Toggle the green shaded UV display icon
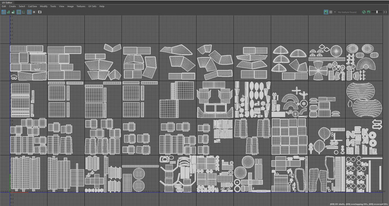 coord(9,12)
